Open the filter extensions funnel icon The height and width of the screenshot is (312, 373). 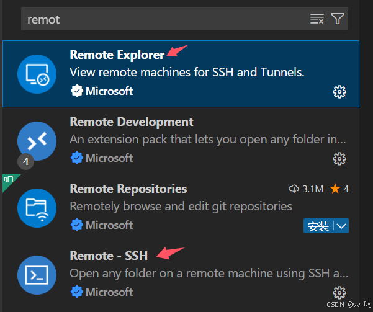tap(338, 19)
